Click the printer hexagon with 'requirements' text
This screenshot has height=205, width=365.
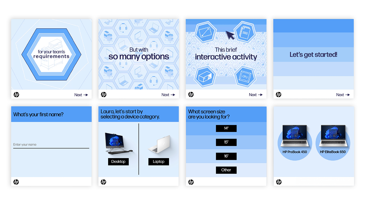click(x=51, y=55)
